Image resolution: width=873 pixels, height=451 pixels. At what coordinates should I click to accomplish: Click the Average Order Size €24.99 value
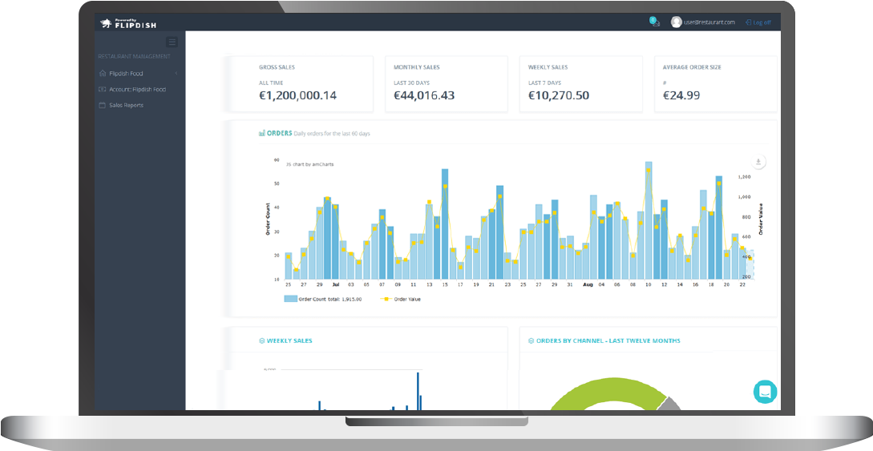pos(681,95)
